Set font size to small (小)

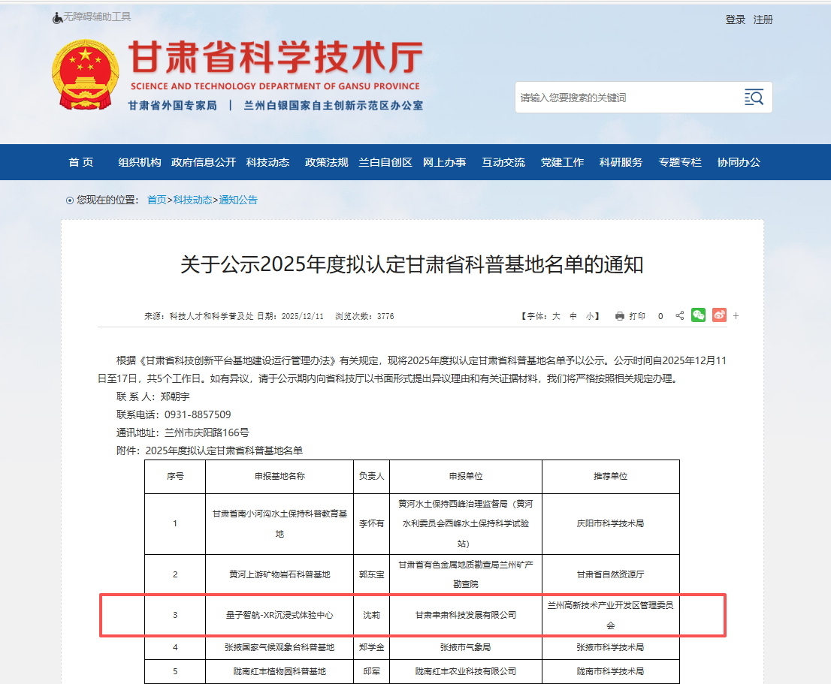tap(590, 316)
